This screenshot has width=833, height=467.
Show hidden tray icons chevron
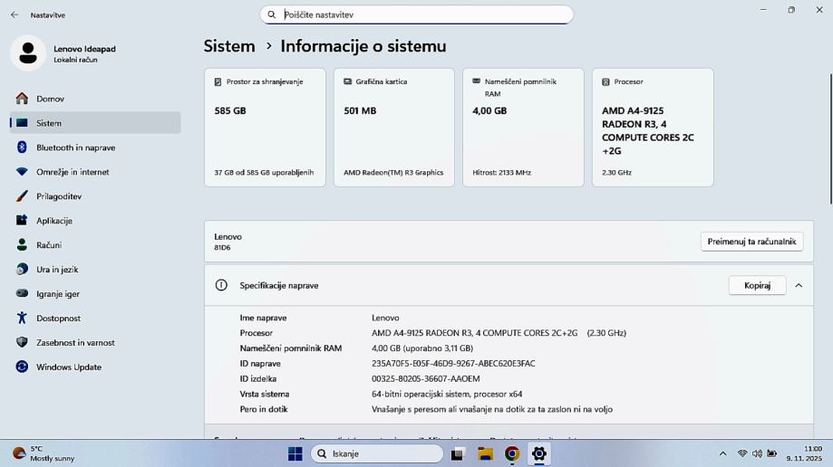coord(722,453)
